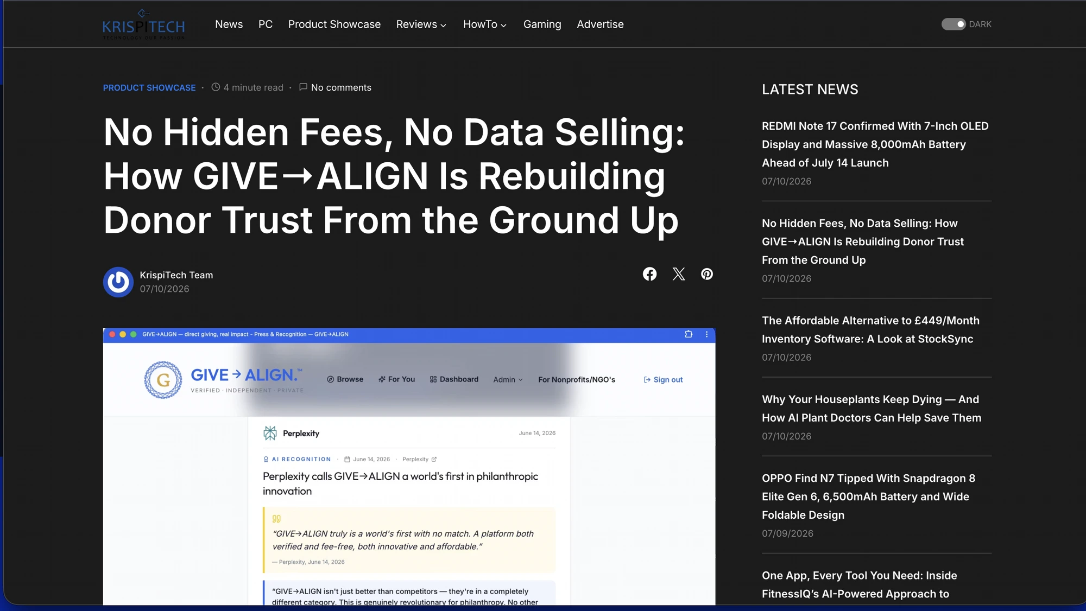Screen dimensions: 1086x611
Task: Click KrispiTech Team author avatar
Action: pyautogui.click(x=118, y=282)
